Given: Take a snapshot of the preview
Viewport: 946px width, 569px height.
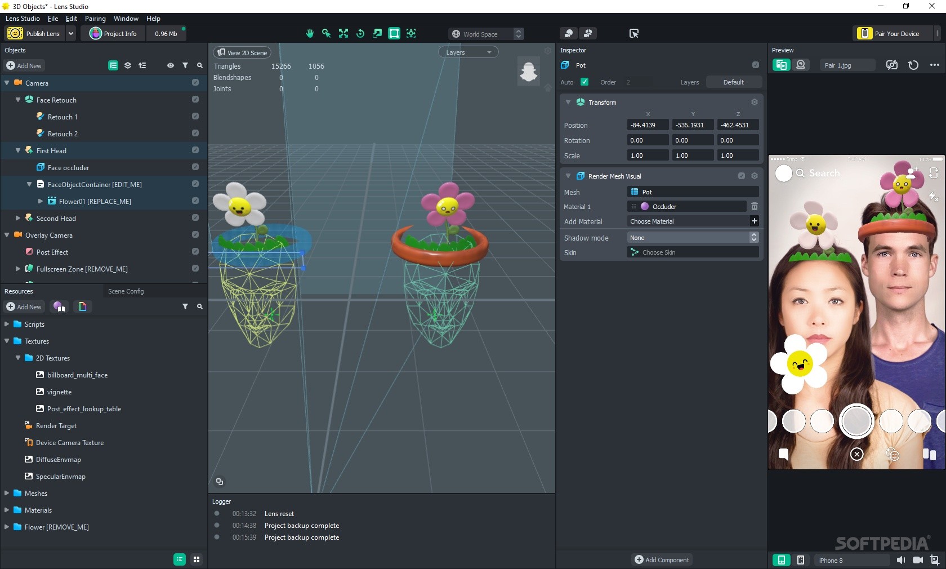Looking at the screenshot, I should (x=891, y=65).
